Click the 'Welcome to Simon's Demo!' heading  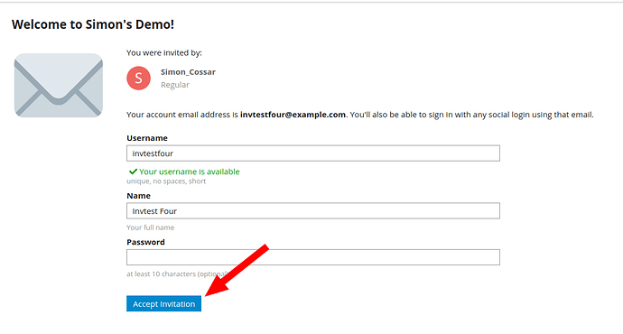[93, 24]
